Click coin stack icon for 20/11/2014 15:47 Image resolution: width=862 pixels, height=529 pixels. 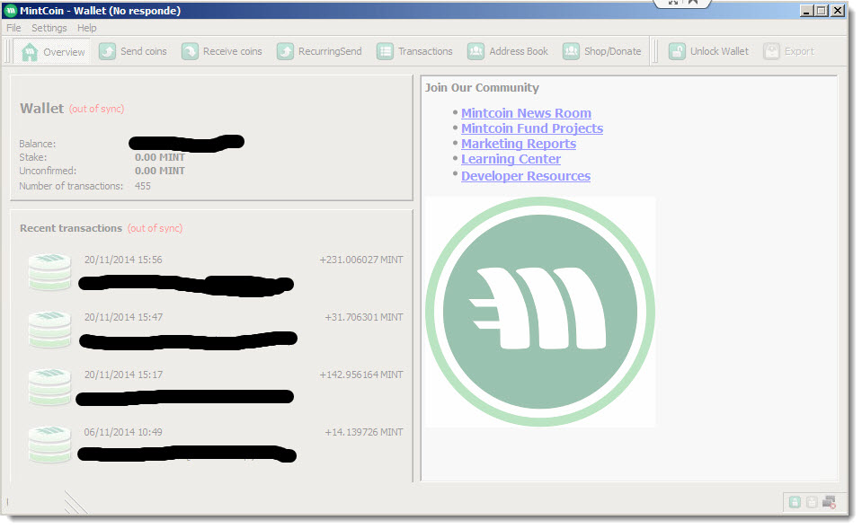point(50,329)
